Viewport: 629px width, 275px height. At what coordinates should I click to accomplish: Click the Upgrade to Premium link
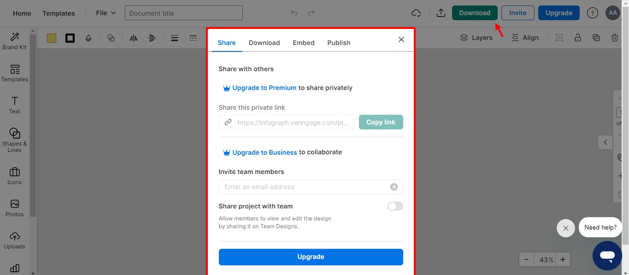click(264, 88)
